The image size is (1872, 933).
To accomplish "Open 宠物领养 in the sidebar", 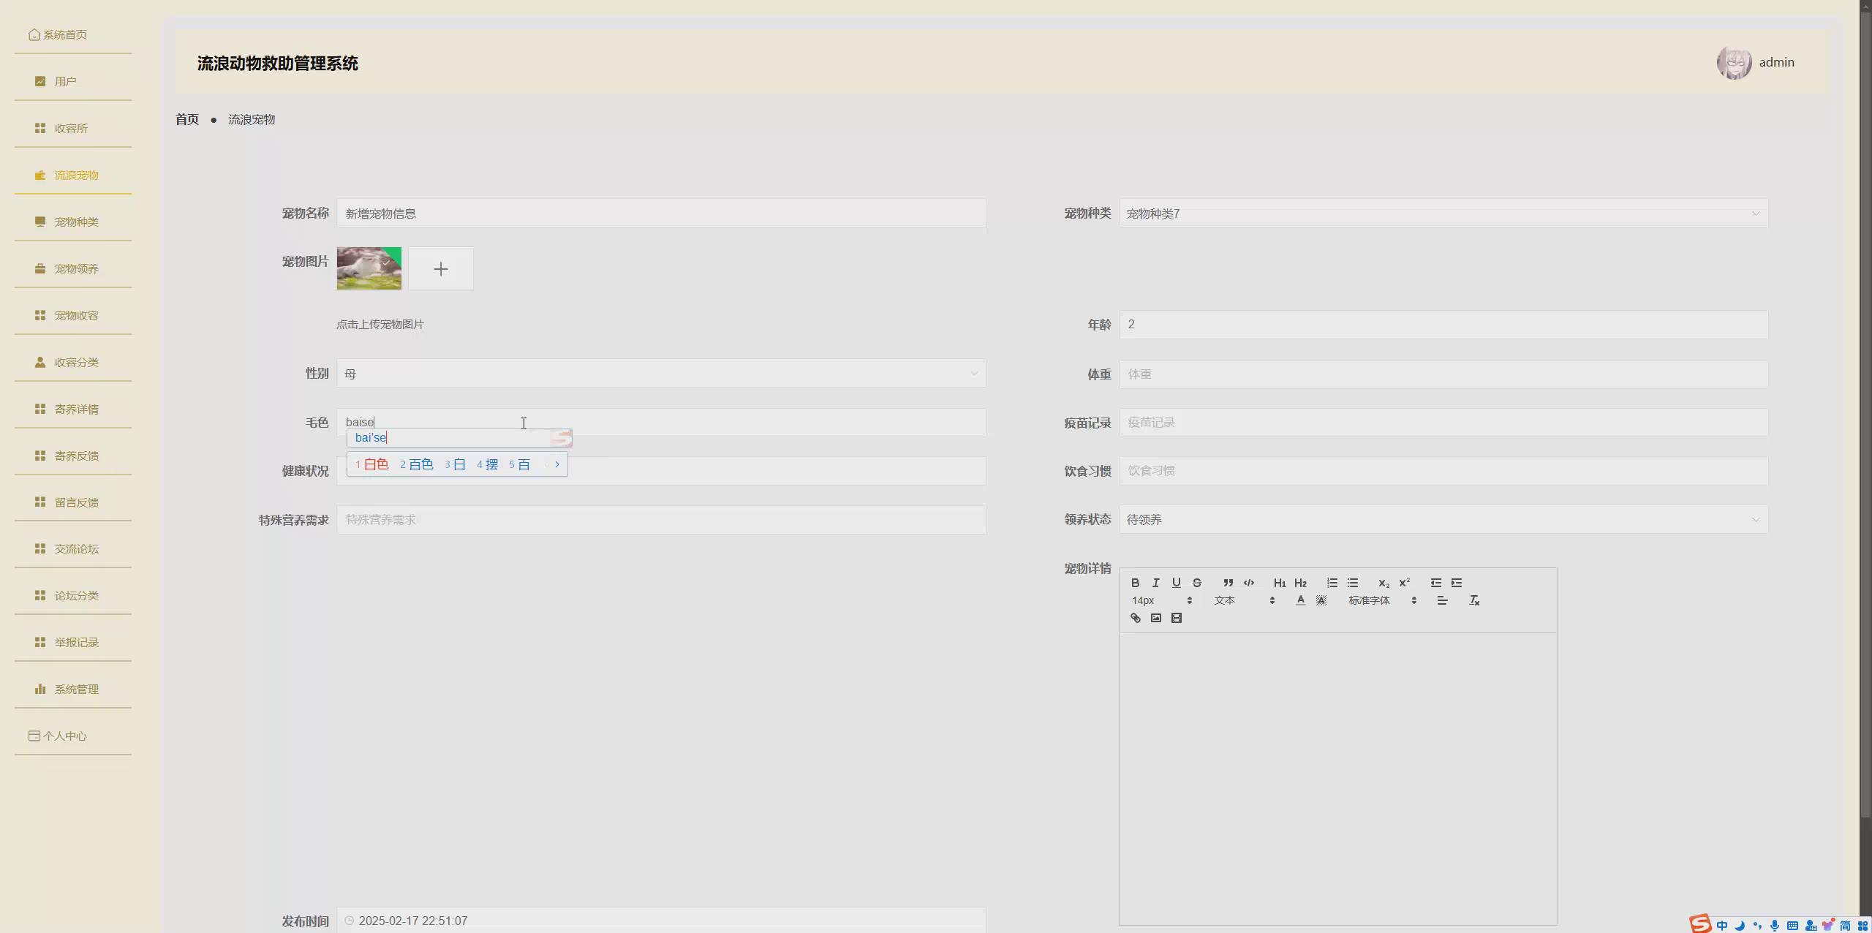I will 76,268.
